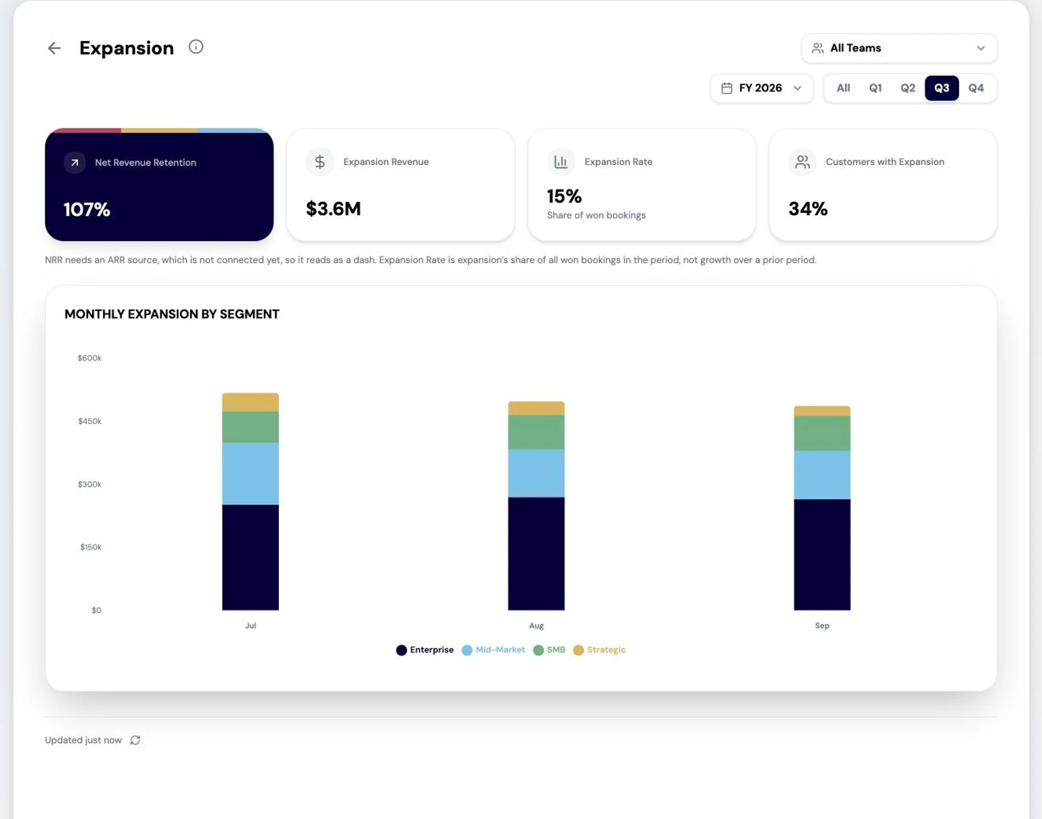Click the $450k axis label
1042x819 pixels.
pyautogui.click(x=90, y=421)
